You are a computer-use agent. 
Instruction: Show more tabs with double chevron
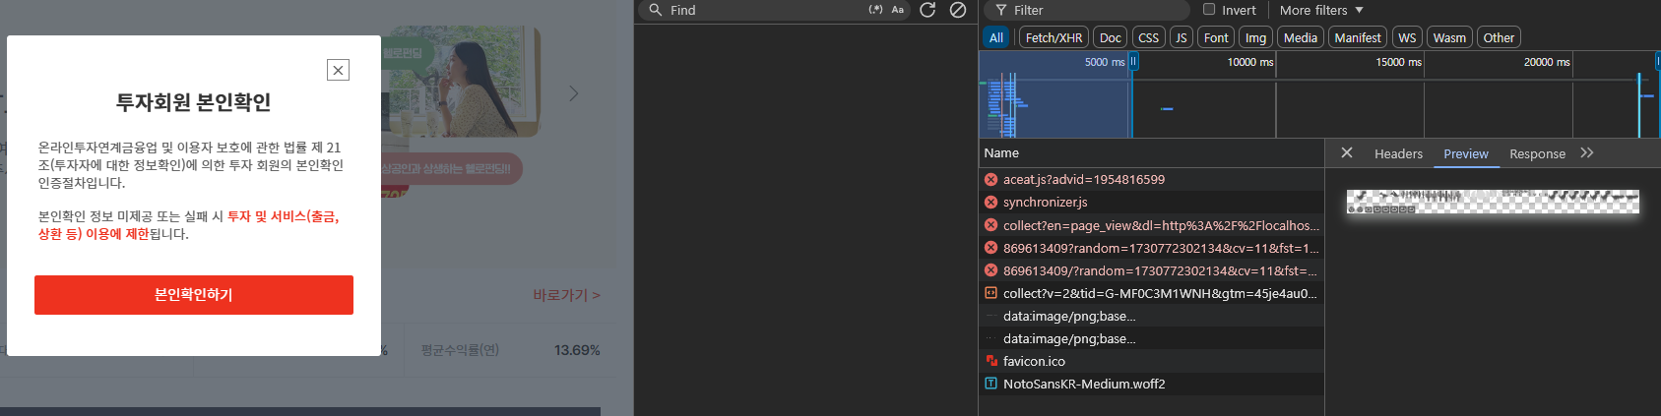(x=1586, y=152)
